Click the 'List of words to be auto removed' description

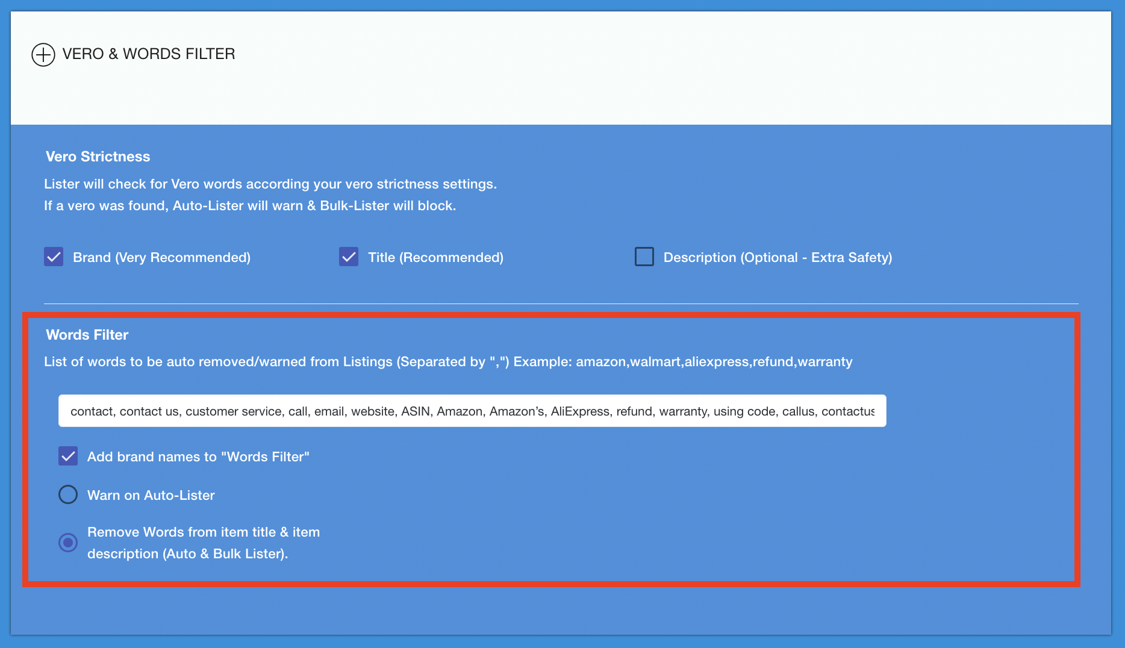[448, 362]
